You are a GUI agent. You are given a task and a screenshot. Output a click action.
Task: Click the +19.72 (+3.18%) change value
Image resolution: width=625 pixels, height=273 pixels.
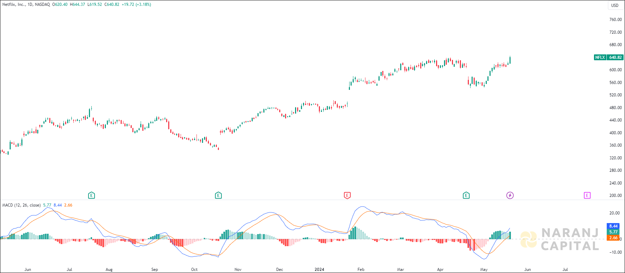coord(136,4)
